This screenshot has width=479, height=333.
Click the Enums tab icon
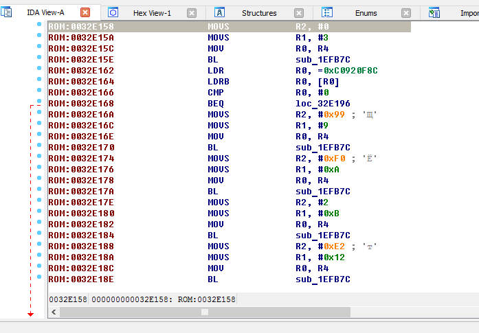point(327,12)
